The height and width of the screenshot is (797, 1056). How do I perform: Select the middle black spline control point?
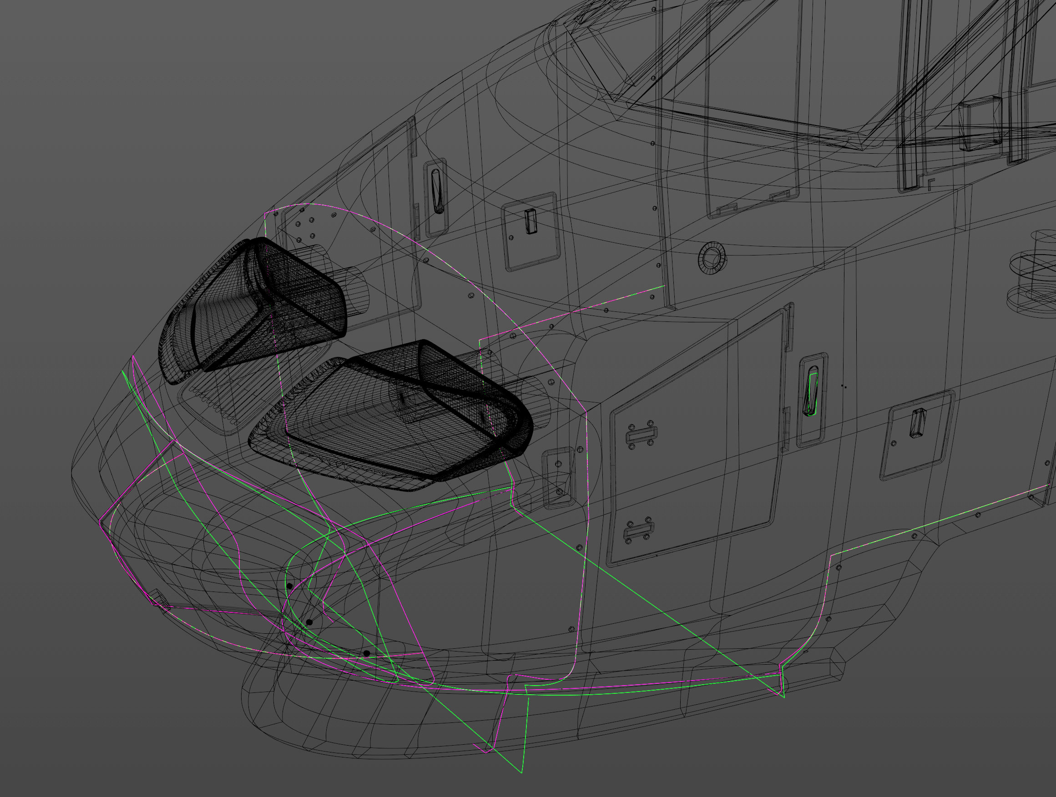pos(309,622)
